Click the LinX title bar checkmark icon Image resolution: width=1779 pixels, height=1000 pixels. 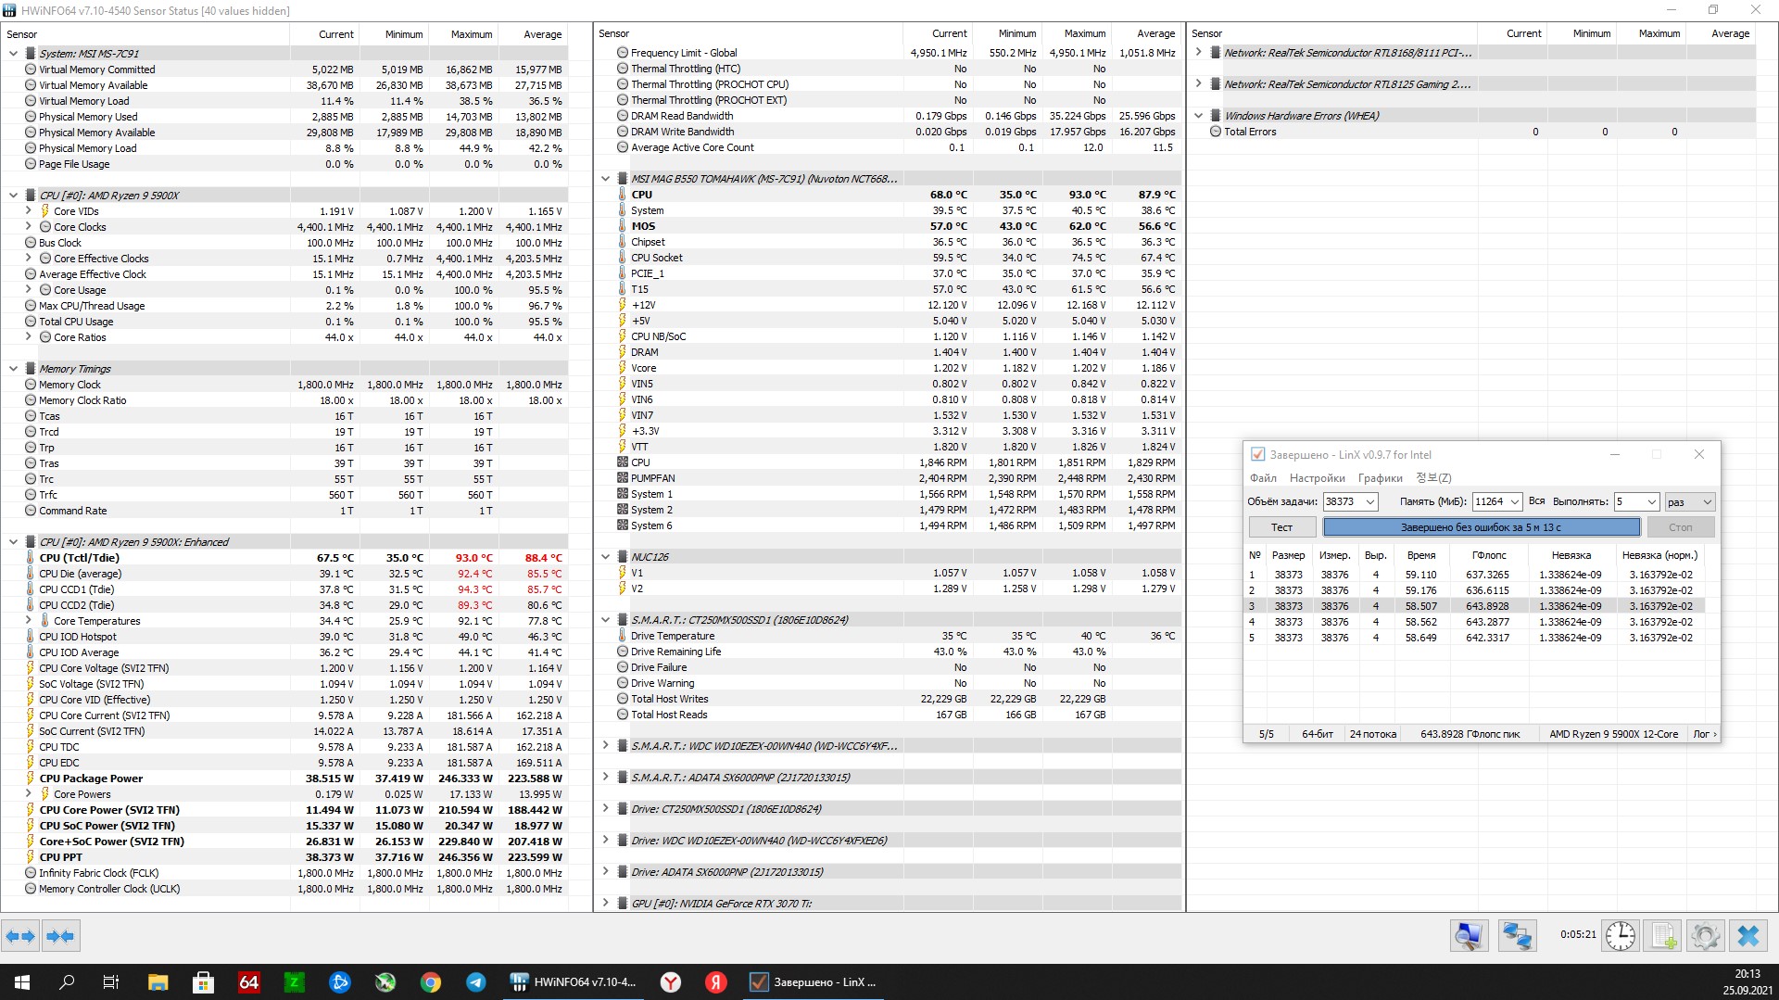click(1257, 454)
